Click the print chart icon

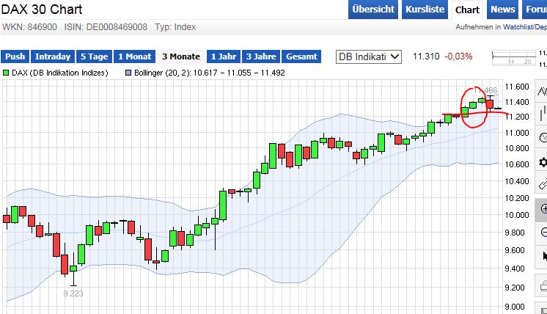[x=542, y=287]
